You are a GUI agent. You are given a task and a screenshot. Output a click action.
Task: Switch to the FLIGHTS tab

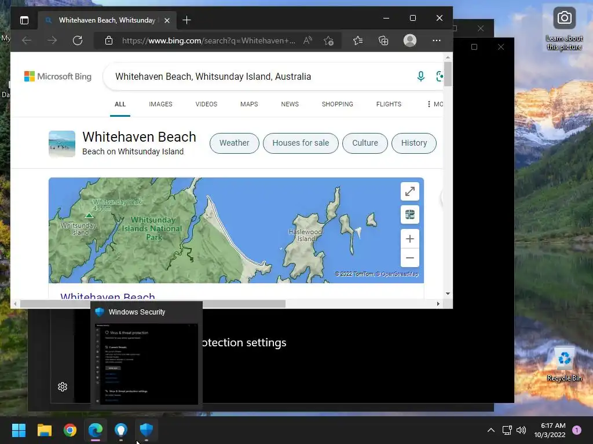tap(389, 104)
